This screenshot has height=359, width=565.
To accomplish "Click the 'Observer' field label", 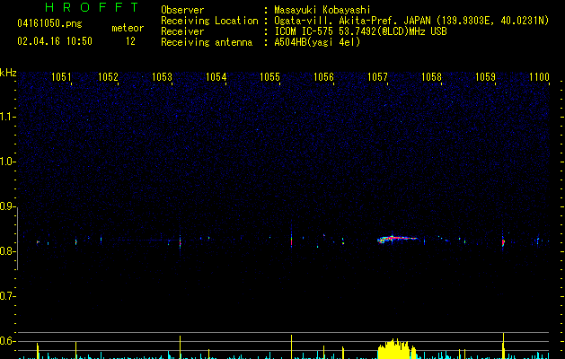I will point(182,10).
